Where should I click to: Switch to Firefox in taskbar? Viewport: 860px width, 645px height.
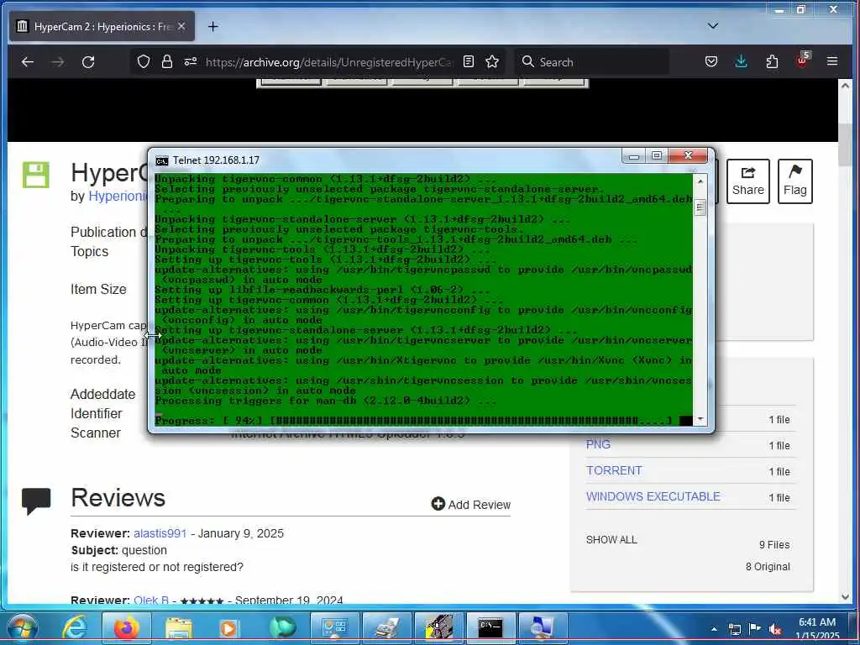[127, 627]
